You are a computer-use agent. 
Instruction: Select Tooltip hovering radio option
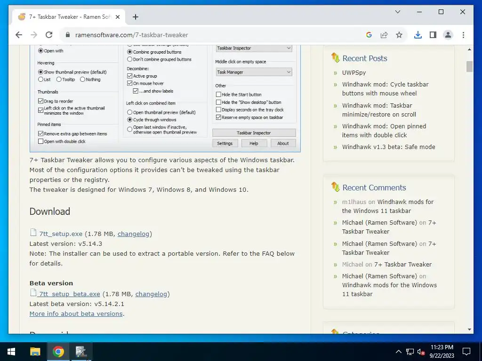pyautogui.click(x=59, y=79)
